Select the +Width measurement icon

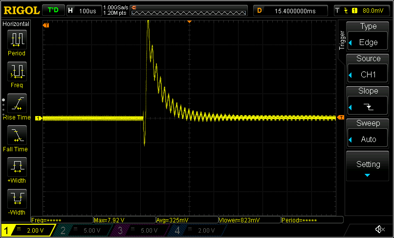pos(17,167)
